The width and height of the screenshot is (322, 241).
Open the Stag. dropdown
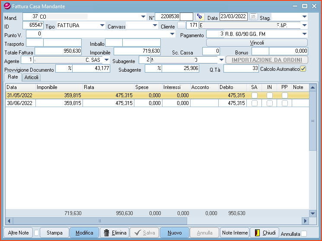click(x=305, y=16)
